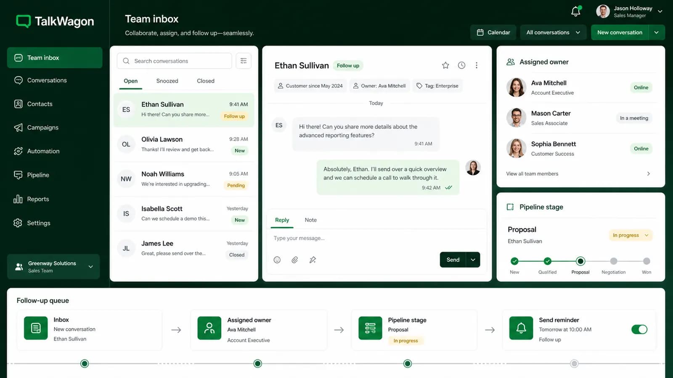
Task: Click the Search conversations field
Action: 174,61
